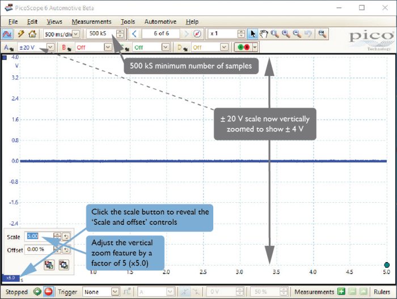Click the x5.0 blue scale button
397x299 pixels.
click(x=11, y=278)
